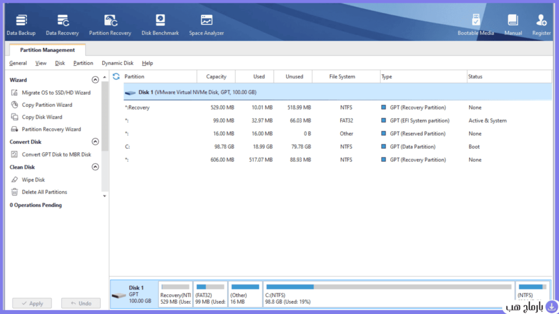
Task: Click the type color square for the Recovery 529.00 MB row
Action: (384, 107)
